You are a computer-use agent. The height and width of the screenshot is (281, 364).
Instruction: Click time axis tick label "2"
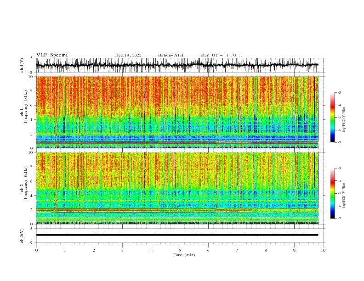94,250
